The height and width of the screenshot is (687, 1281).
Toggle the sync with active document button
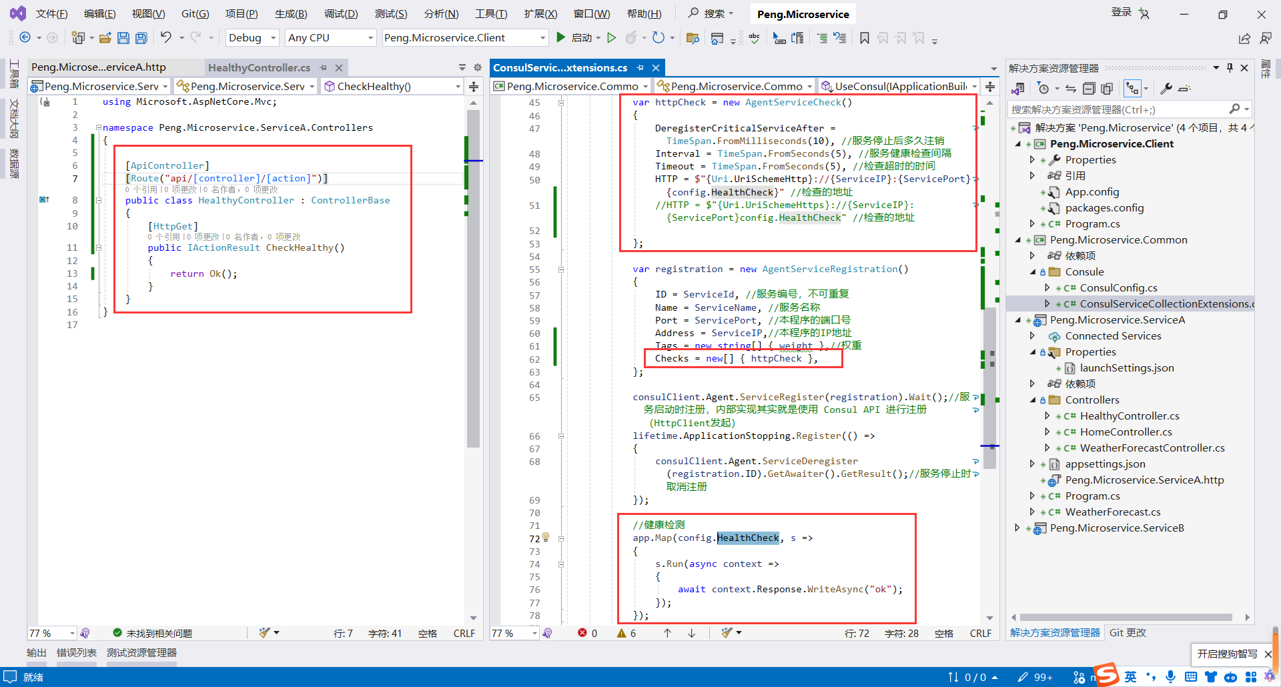coord(1070,89)
